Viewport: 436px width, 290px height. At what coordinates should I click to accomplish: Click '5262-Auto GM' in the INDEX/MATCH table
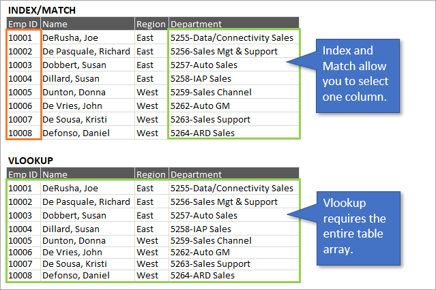pyautogui.click(x=200, y=106)
